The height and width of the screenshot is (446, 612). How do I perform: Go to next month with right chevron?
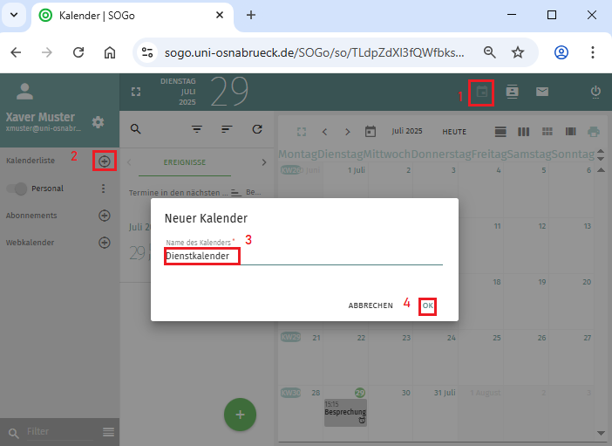pyautogui.click(x=348, y=132)
